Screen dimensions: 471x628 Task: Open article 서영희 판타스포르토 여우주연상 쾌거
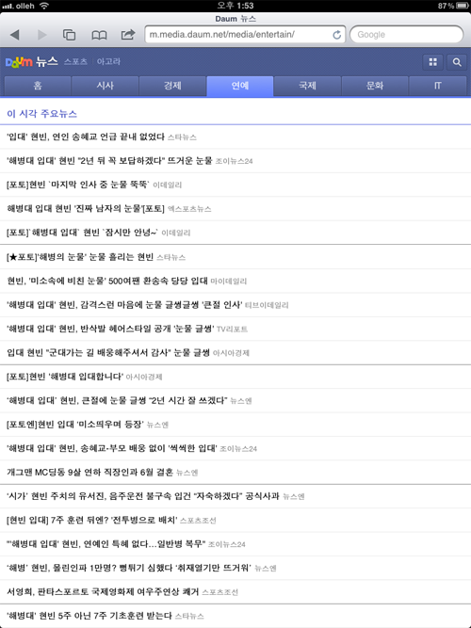(x=235, y=592)
